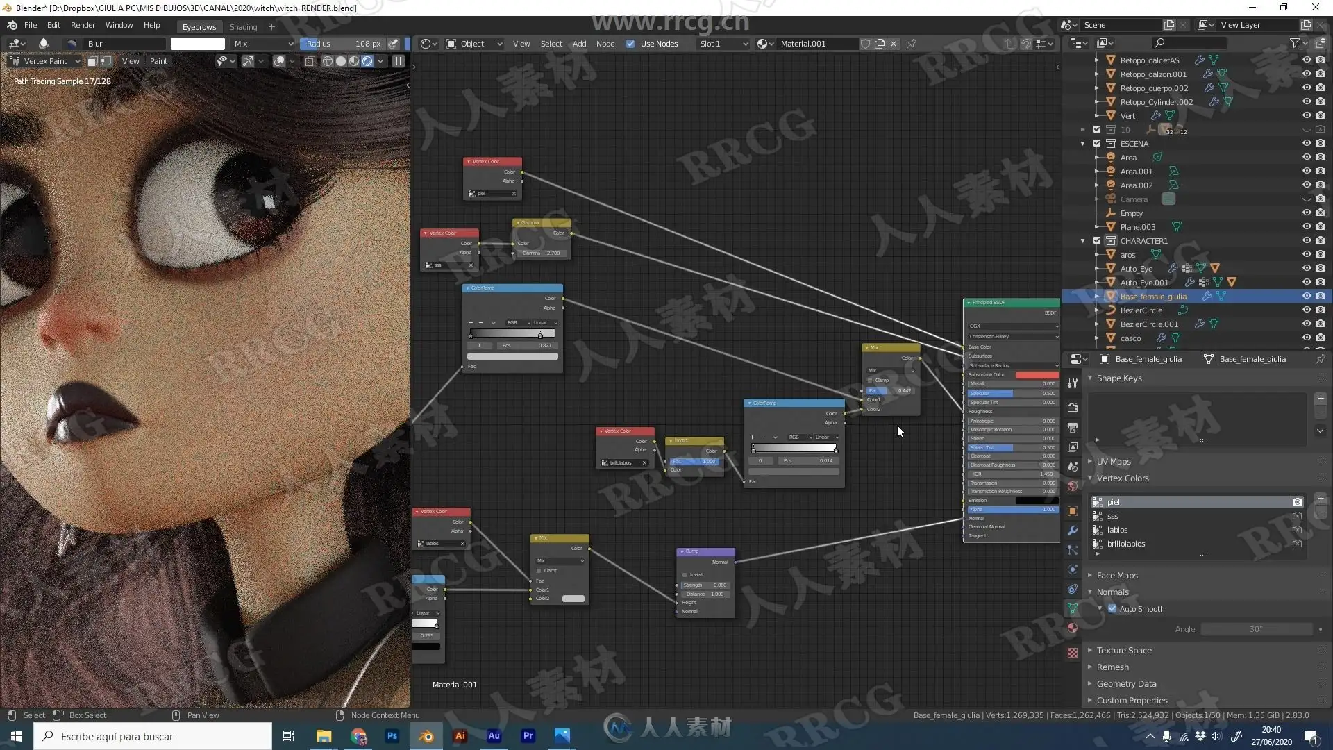This screenshot has height=750, width=1333.
Task: Open the Output properties tab
Action: coord(1073,428)
